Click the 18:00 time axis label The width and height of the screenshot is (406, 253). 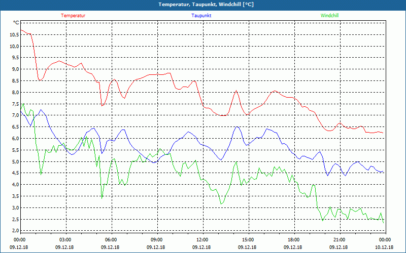(293, 240)
